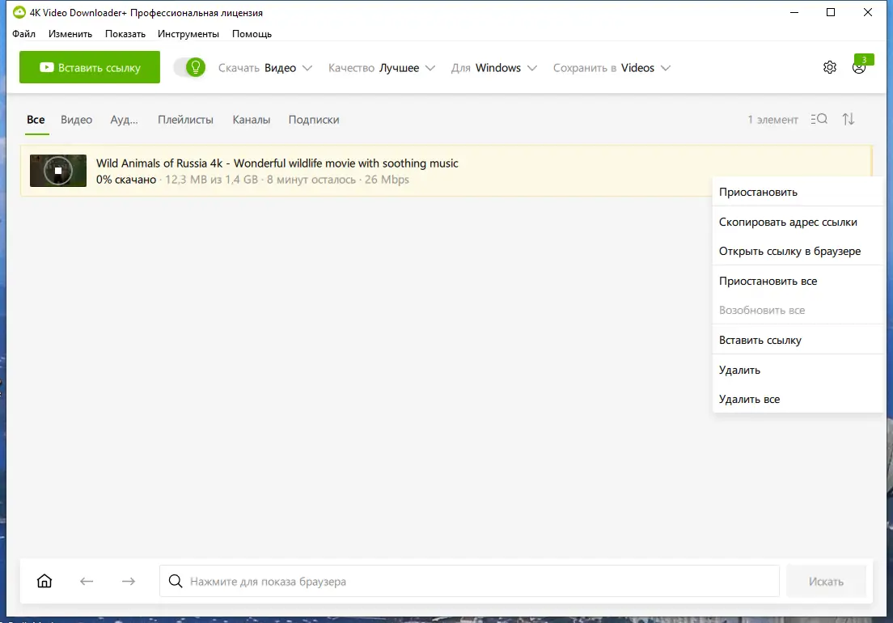The width and height of the screenshot is (893, 623).
Task: Choose Вставить ссылку in context menu
Action: [798, 340]
